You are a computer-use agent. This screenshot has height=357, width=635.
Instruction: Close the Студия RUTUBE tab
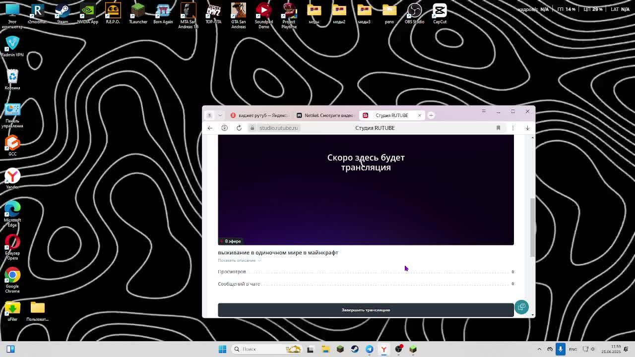pyautogui.click(x=419, y=115)
